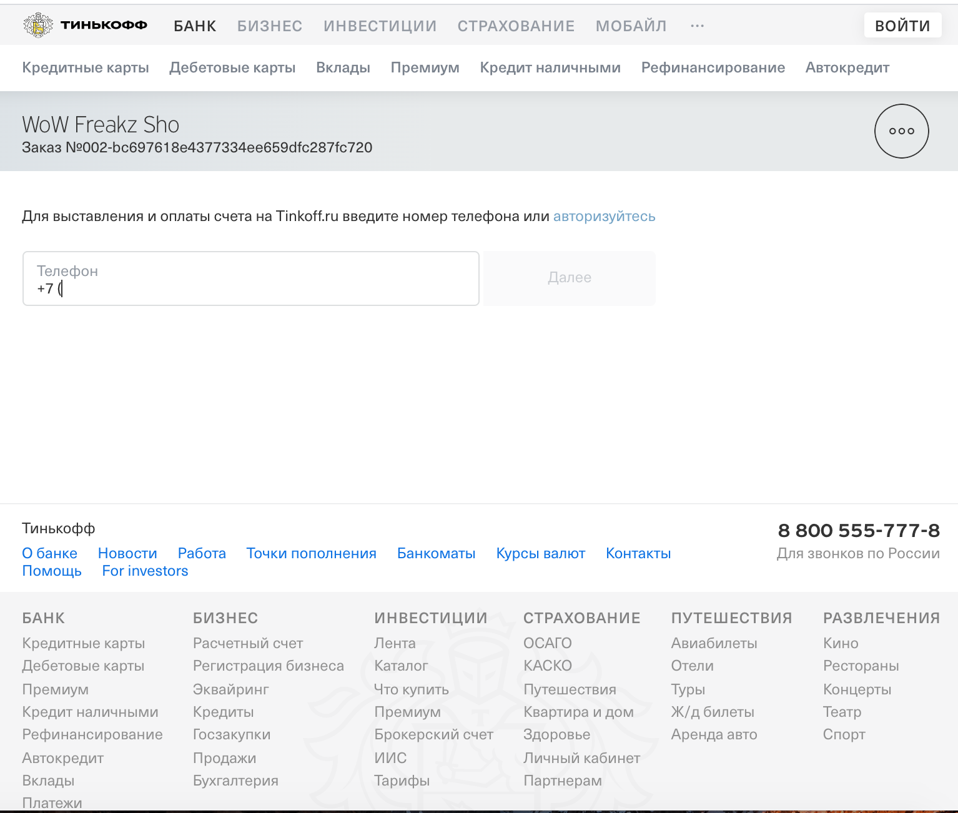Open Отели footer link

point(693,666)
